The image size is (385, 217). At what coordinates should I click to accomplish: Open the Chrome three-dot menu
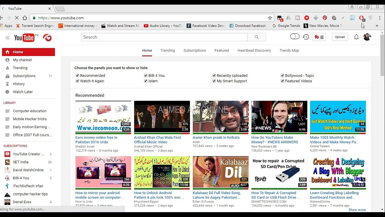[380, 18]
